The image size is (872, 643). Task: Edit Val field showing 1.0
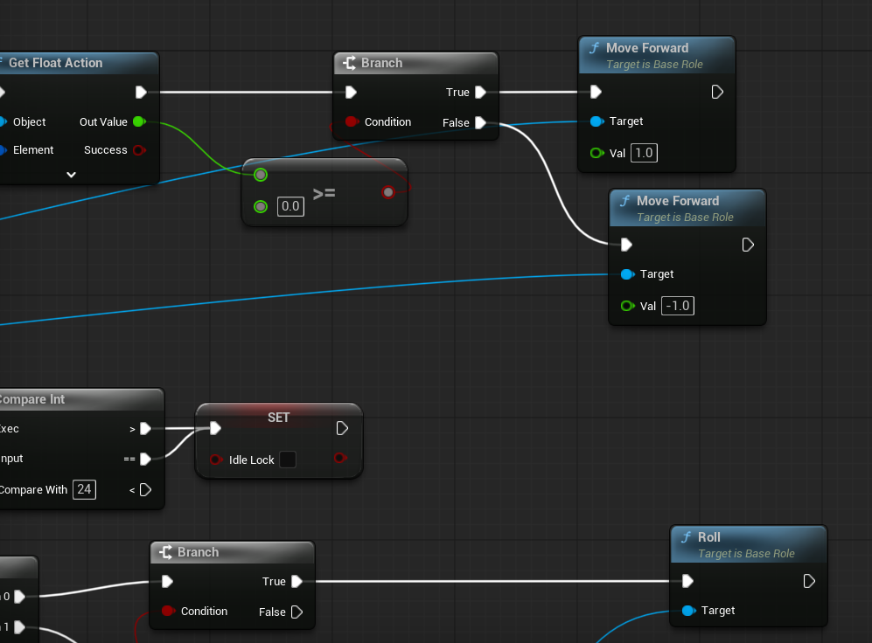[644, 153]
